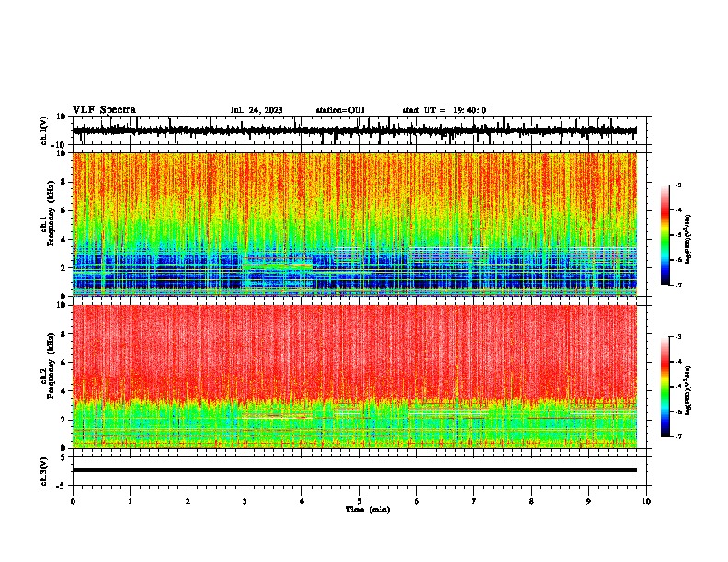728x562 pixels.
Task: Click the "-7" label on ch.1 colorbar
Action: coord(677,285)
